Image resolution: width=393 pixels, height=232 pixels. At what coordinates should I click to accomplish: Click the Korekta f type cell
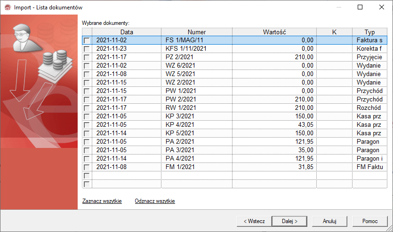pos(369,48)
